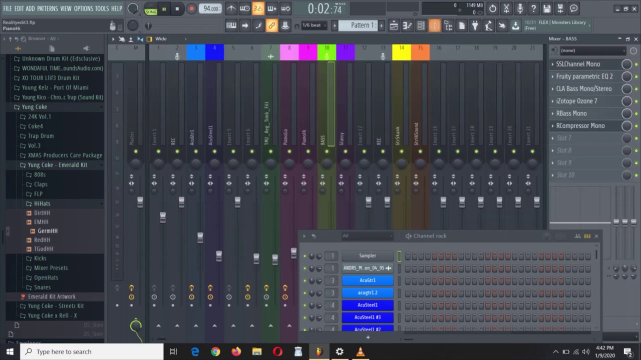
Task: Toggle the metronome icon
Action: point(231,8)
